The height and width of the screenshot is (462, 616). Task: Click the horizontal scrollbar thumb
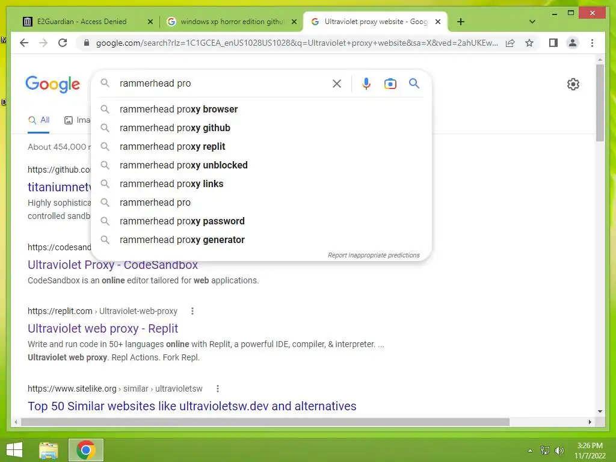[x=265, y=422]
